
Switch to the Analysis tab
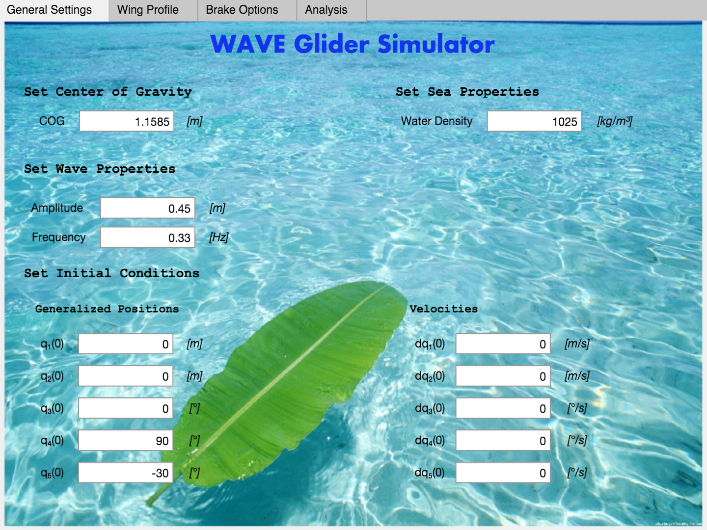point(331,10)
